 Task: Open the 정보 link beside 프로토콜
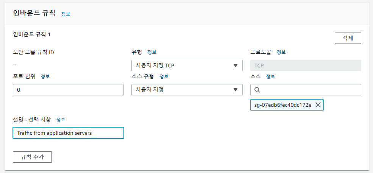coord(281,52)
